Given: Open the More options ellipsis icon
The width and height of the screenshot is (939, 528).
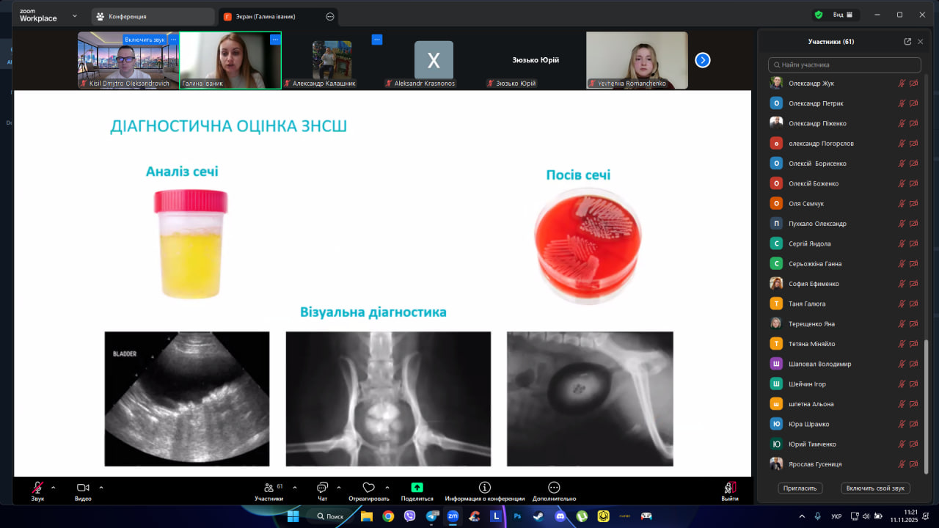Looking at the screenshot, I should (x=554, y=488).
